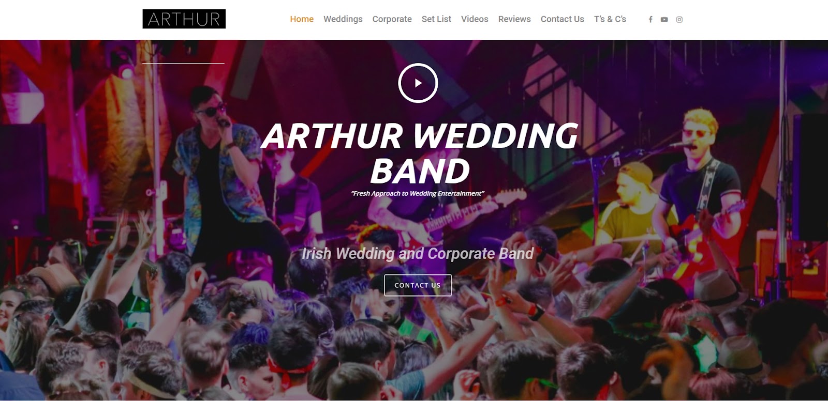This screenshot has height=401, width=828.
Task: Click the Irish Wedding and Corporate Band subtitle
Action: 418,253
